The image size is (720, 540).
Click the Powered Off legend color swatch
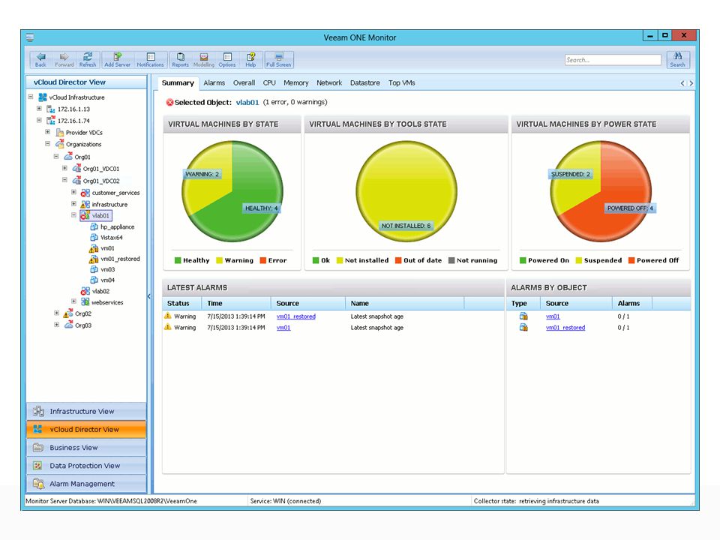pos(631,260)
